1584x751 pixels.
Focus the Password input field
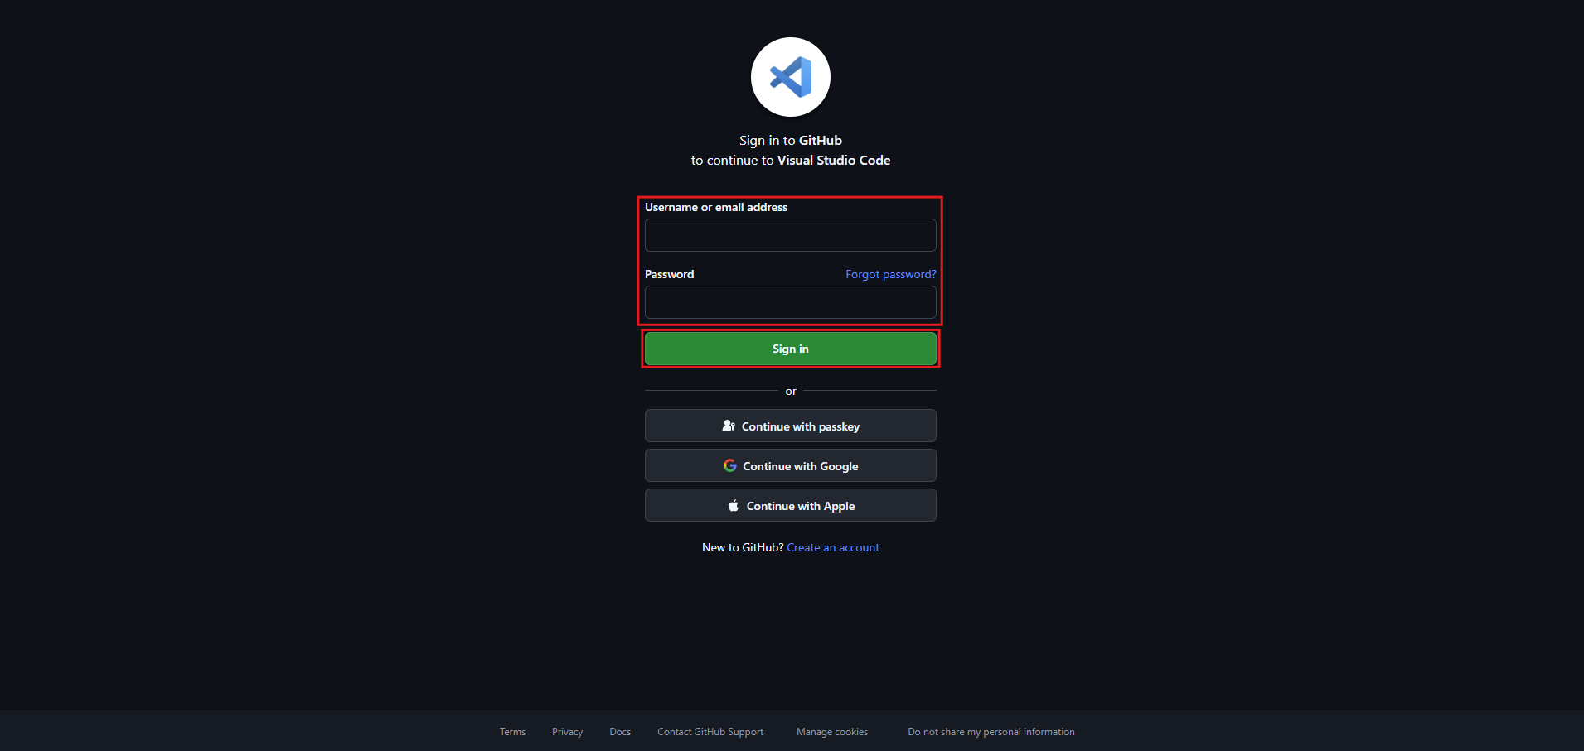[x=790, y=302]
